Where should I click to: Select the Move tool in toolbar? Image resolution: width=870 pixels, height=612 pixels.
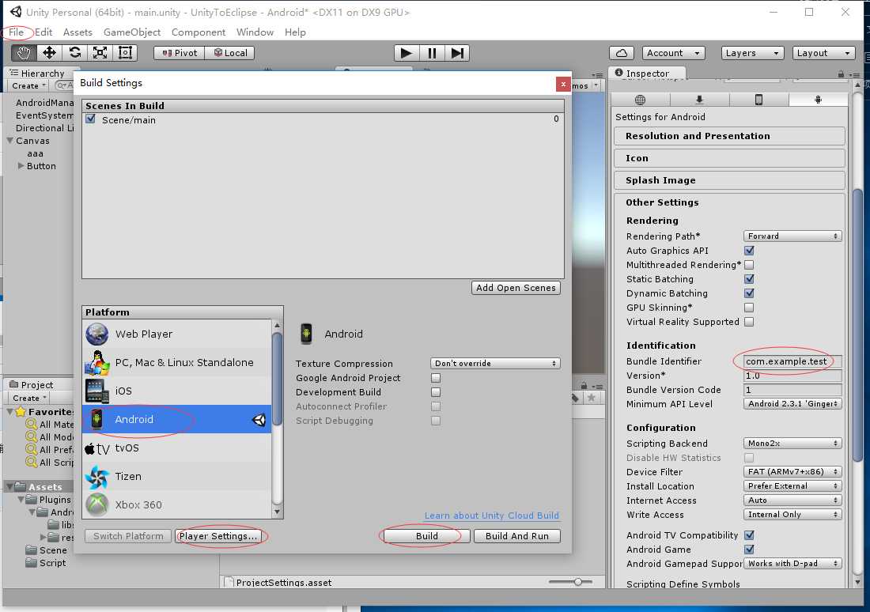(x=49, y=53)
